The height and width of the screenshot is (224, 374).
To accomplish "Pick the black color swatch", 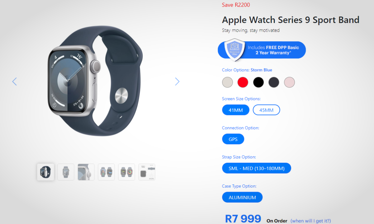I will click(258, 82).
